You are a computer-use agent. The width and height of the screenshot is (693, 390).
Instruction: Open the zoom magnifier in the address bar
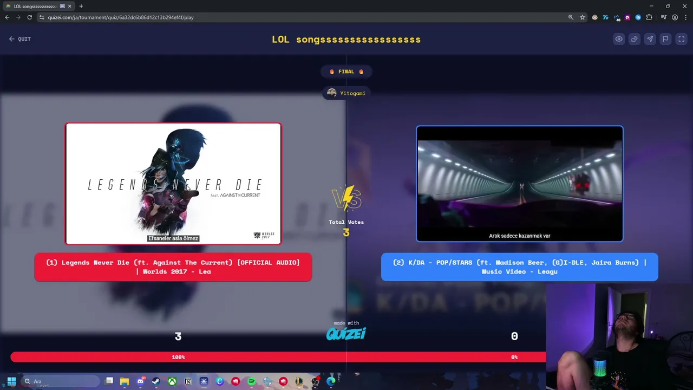(x=571, y=17)
